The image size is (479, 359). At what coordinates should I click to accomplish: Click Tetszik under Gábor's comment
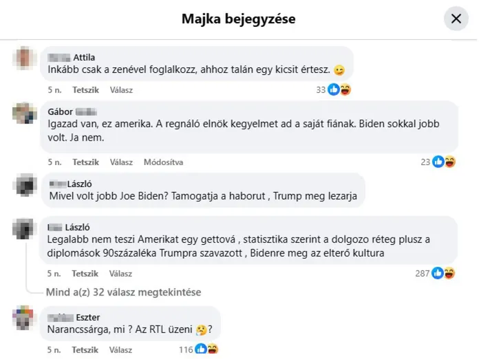(x=85, y=162)
